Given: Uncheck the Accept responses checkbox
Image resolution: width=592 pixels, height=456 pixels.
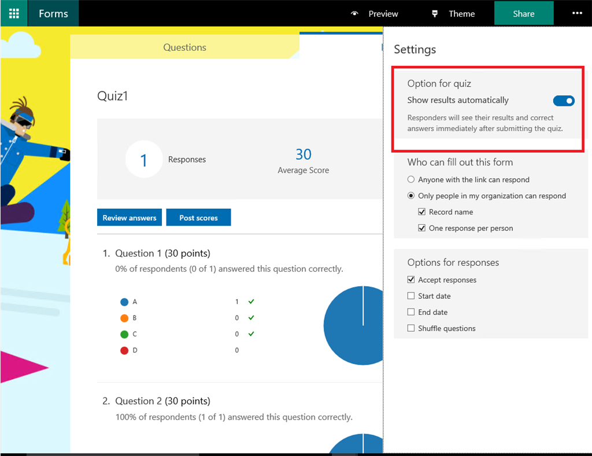Looking at the screenshot, I should (411, 279).
